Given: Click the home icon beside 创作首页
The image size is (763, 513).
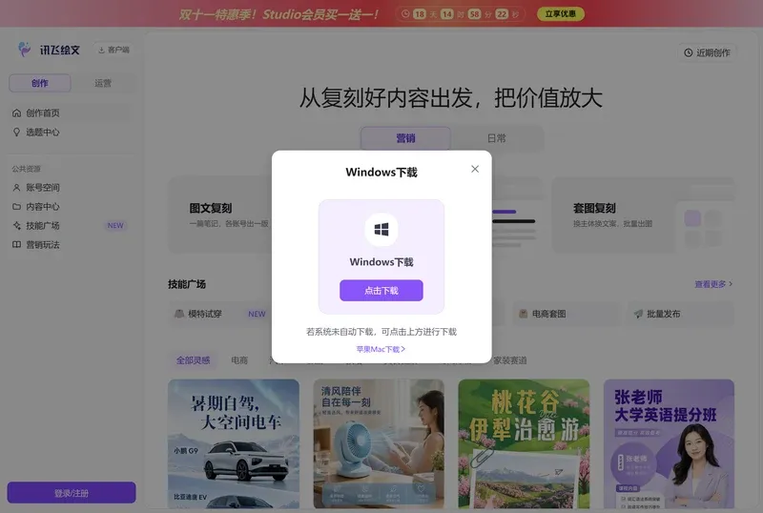Looking at the screenshot, I should tap(16, 113).
